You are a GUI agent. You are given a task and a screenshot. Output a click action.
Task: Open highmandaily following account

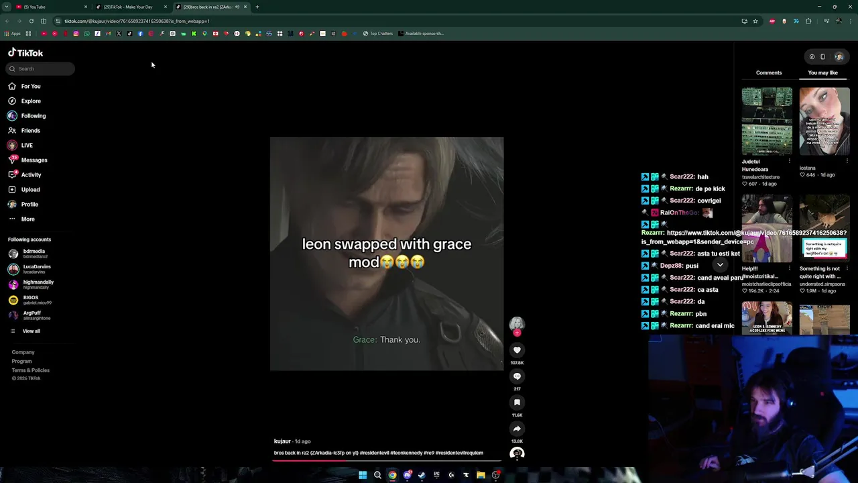point(32,284)
